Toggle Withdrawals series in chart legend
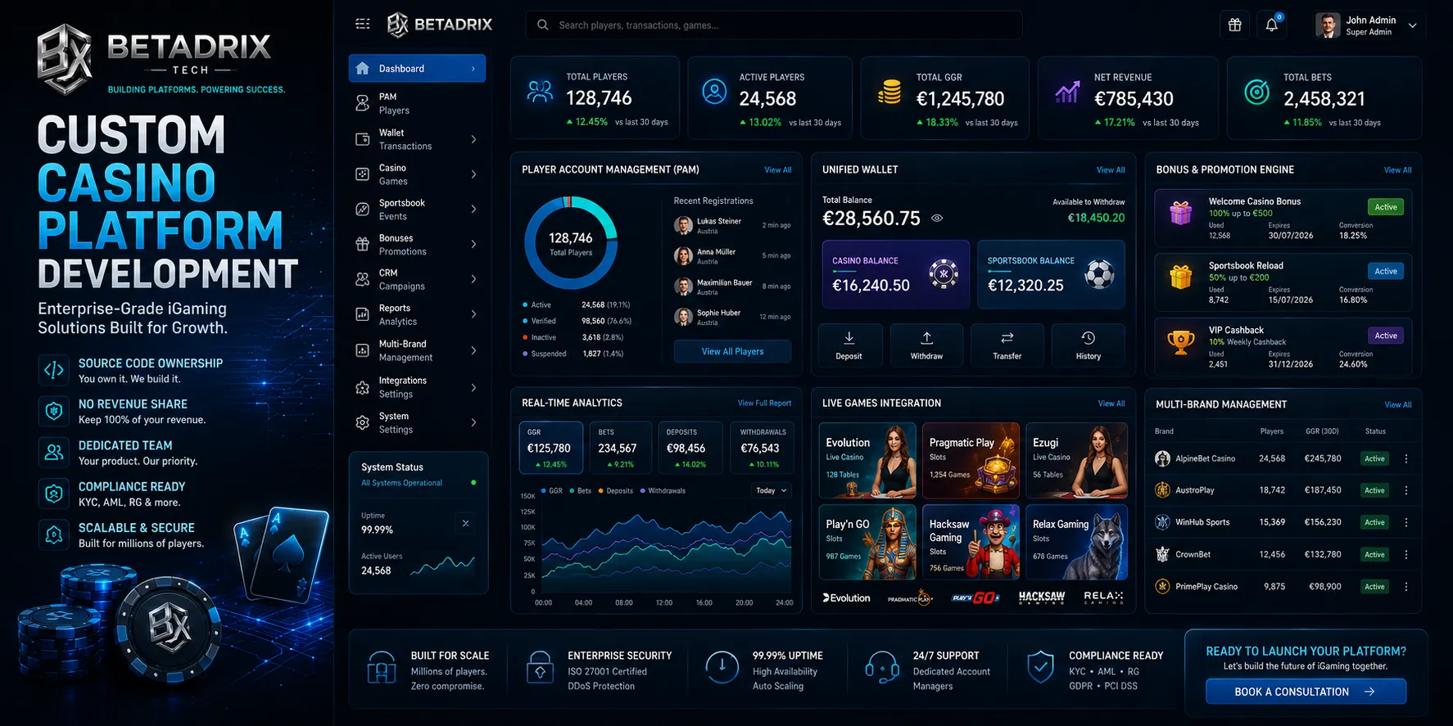Image resolution: width=1453 pixels, height=726 pixels. click(x=663, y=491)
